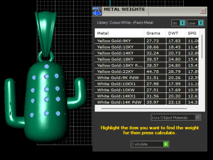Click the 27.73 grams value
213x160 pixels.
tap(153, 41)
